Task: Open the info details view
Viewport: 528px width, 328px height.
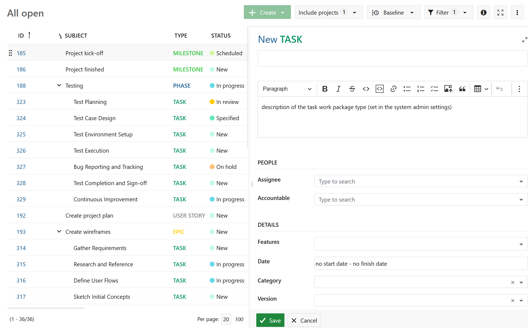Action: (484, 12)
